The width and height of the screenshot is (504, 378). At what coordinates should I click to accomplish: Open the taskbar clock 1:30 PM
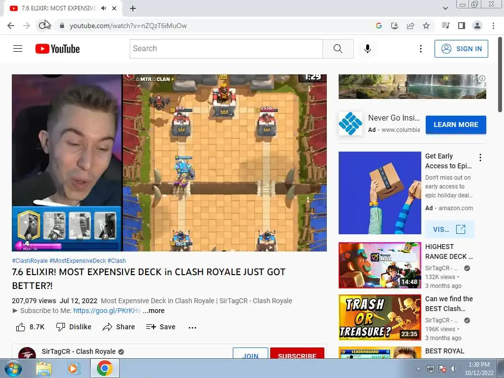[478, 369]
